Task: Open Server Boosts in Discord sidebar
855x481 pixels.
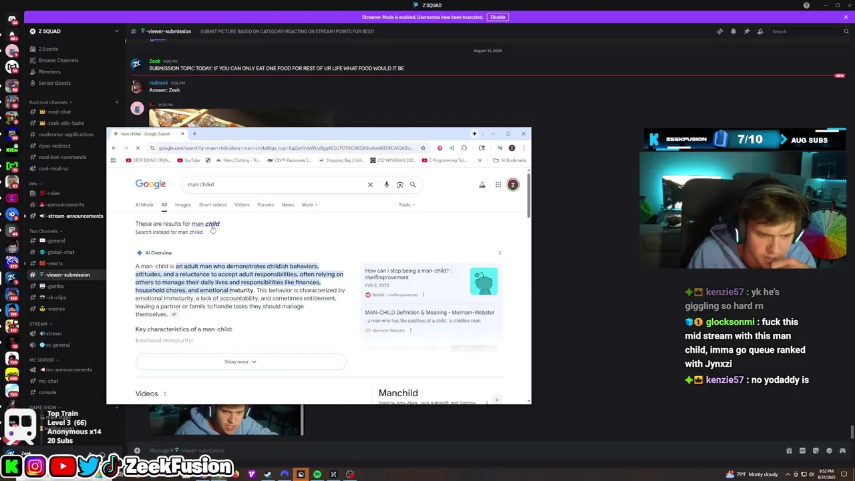Action: pyautogui.click(x=54, y=83)
